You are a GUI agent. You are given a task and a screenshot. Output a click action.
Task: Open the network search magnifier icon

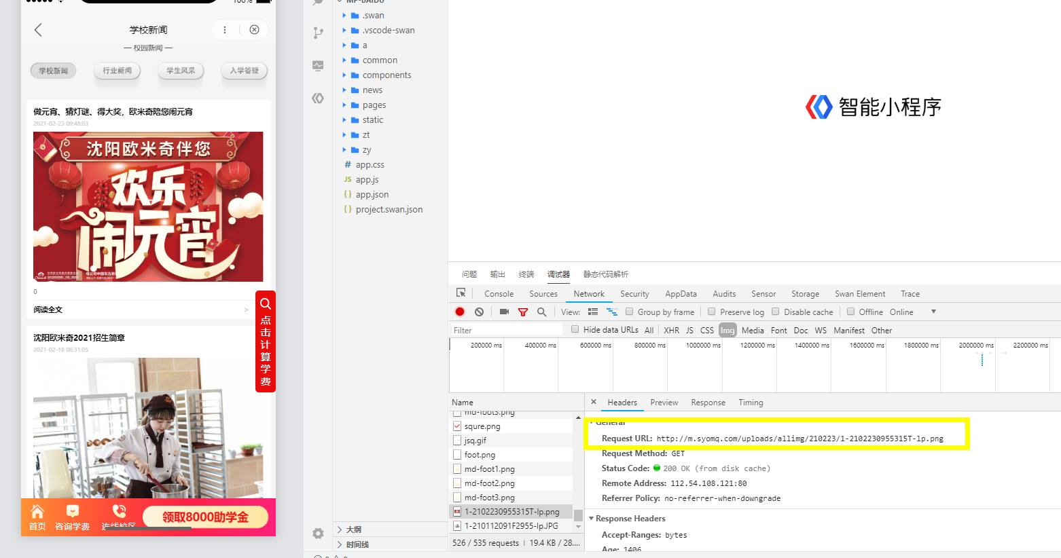click(x=541, y=312)
